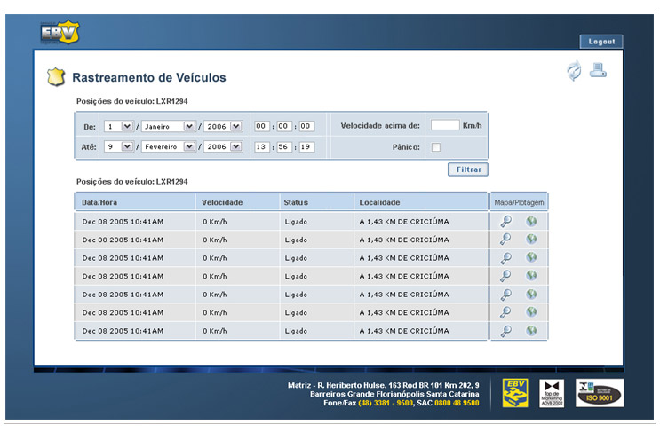Click the Velocidade acima de input field

pos(444,126)
